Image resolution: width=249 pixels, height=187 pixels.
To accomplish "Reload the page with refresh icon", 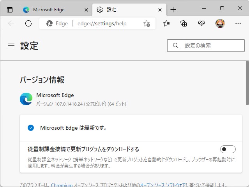I will (28, 23).
